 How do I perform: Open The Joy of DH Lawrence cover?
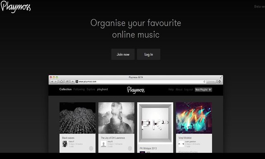[116, 118]
